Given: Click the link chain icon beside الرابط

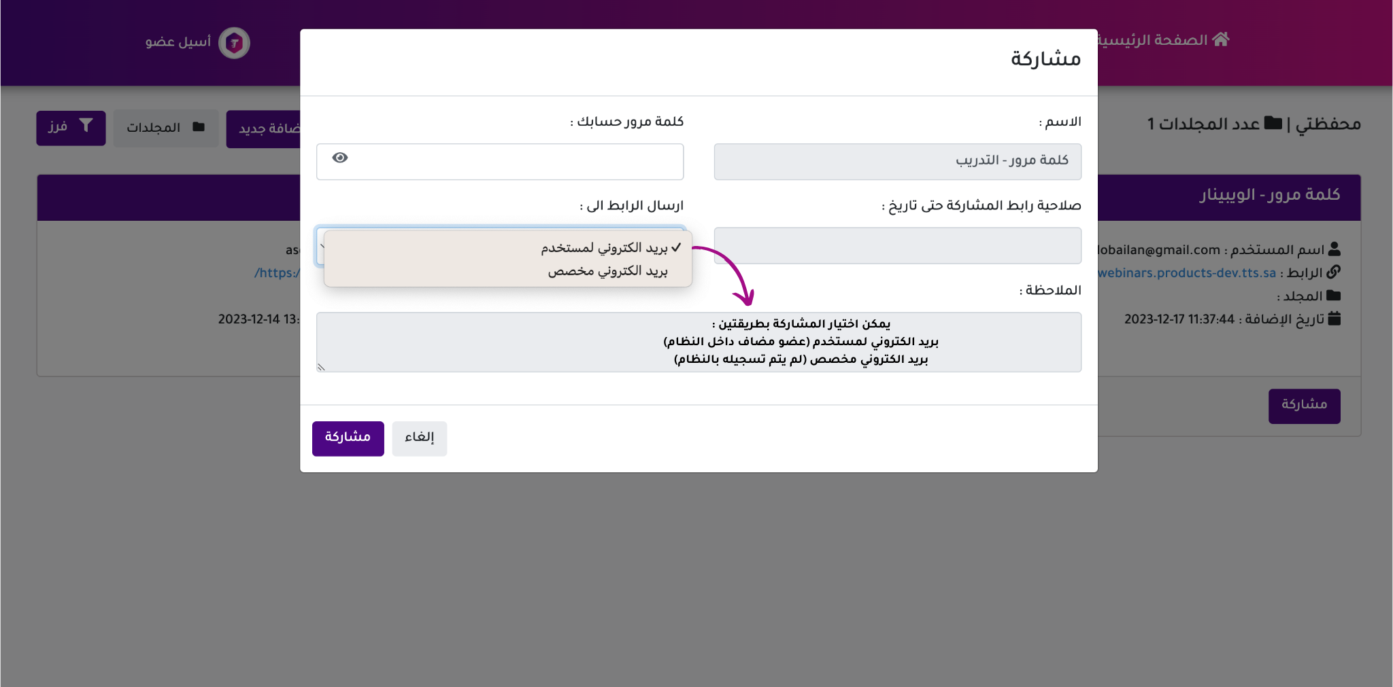Looking at the screenshot, I should tap(1333, 272).
